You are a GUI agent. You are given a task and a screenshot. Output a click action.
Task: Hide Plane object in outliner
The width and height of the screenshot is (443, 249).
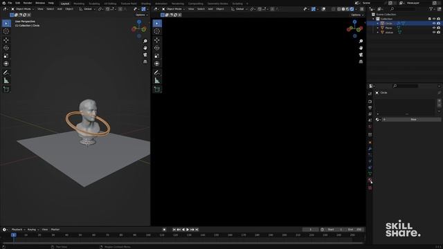[x=434, y=28]
